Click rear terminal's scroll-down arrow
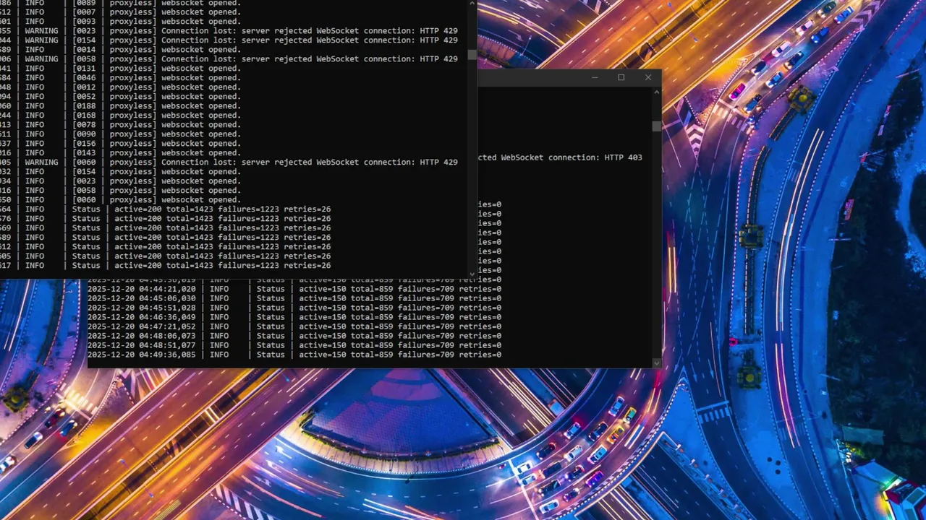The image size is (926, 520). [656, 363]
